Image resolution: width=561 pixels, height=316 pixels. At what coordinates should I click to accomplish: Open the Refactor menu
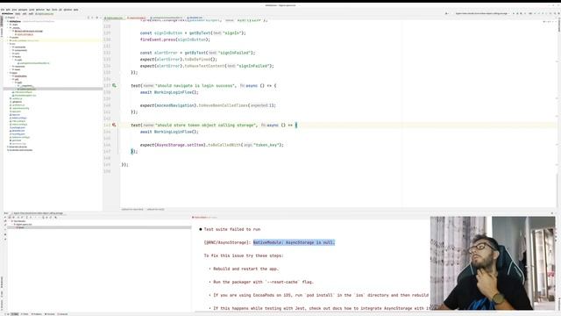pyautogui.click(x=40, y=10)
